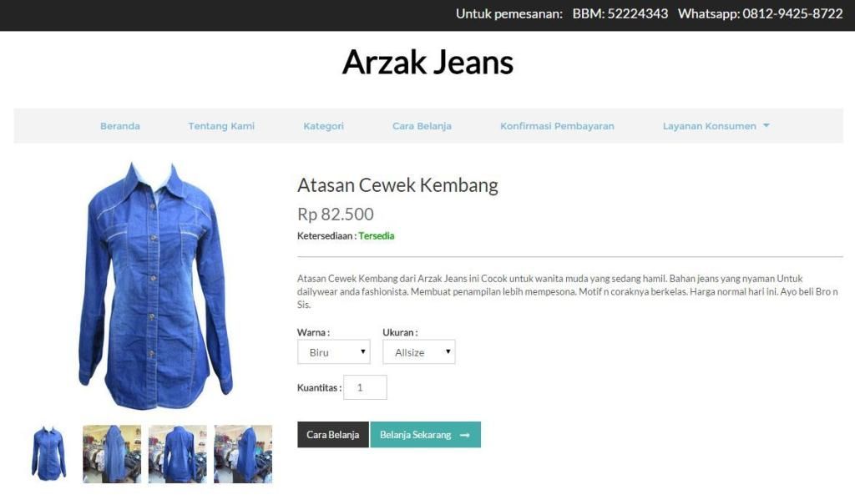Open the Kategori menu link
The image size is (855, 500).
[323, 126]
